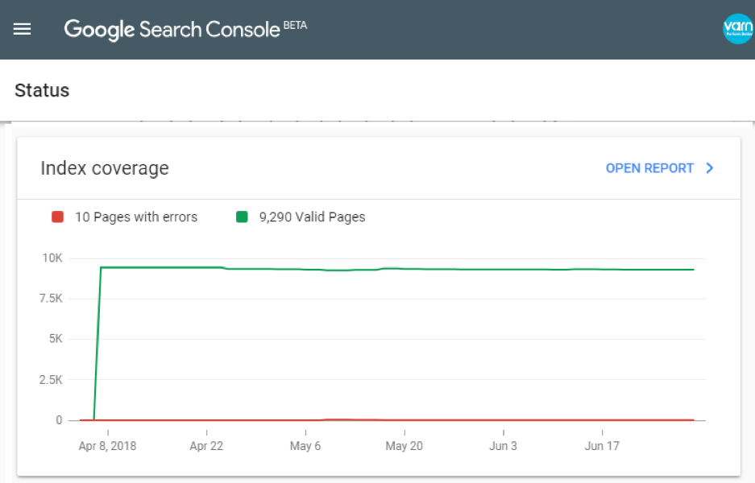Click the Index coverage card title
The width and height of the screenshot is (755, 483).
(x=105, y=168)
